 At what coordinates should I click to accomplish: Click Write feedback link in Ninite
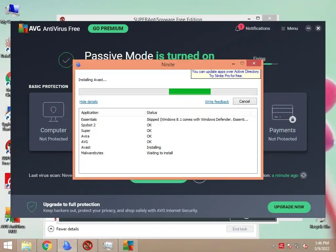tap(217, 102)
